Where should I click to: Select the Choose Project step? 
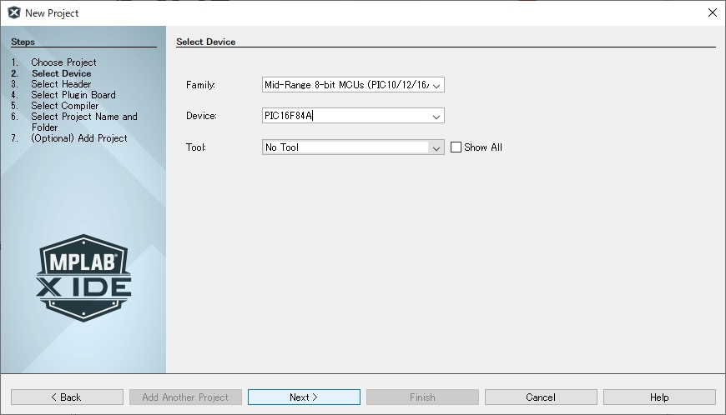[x=63, y=62]
